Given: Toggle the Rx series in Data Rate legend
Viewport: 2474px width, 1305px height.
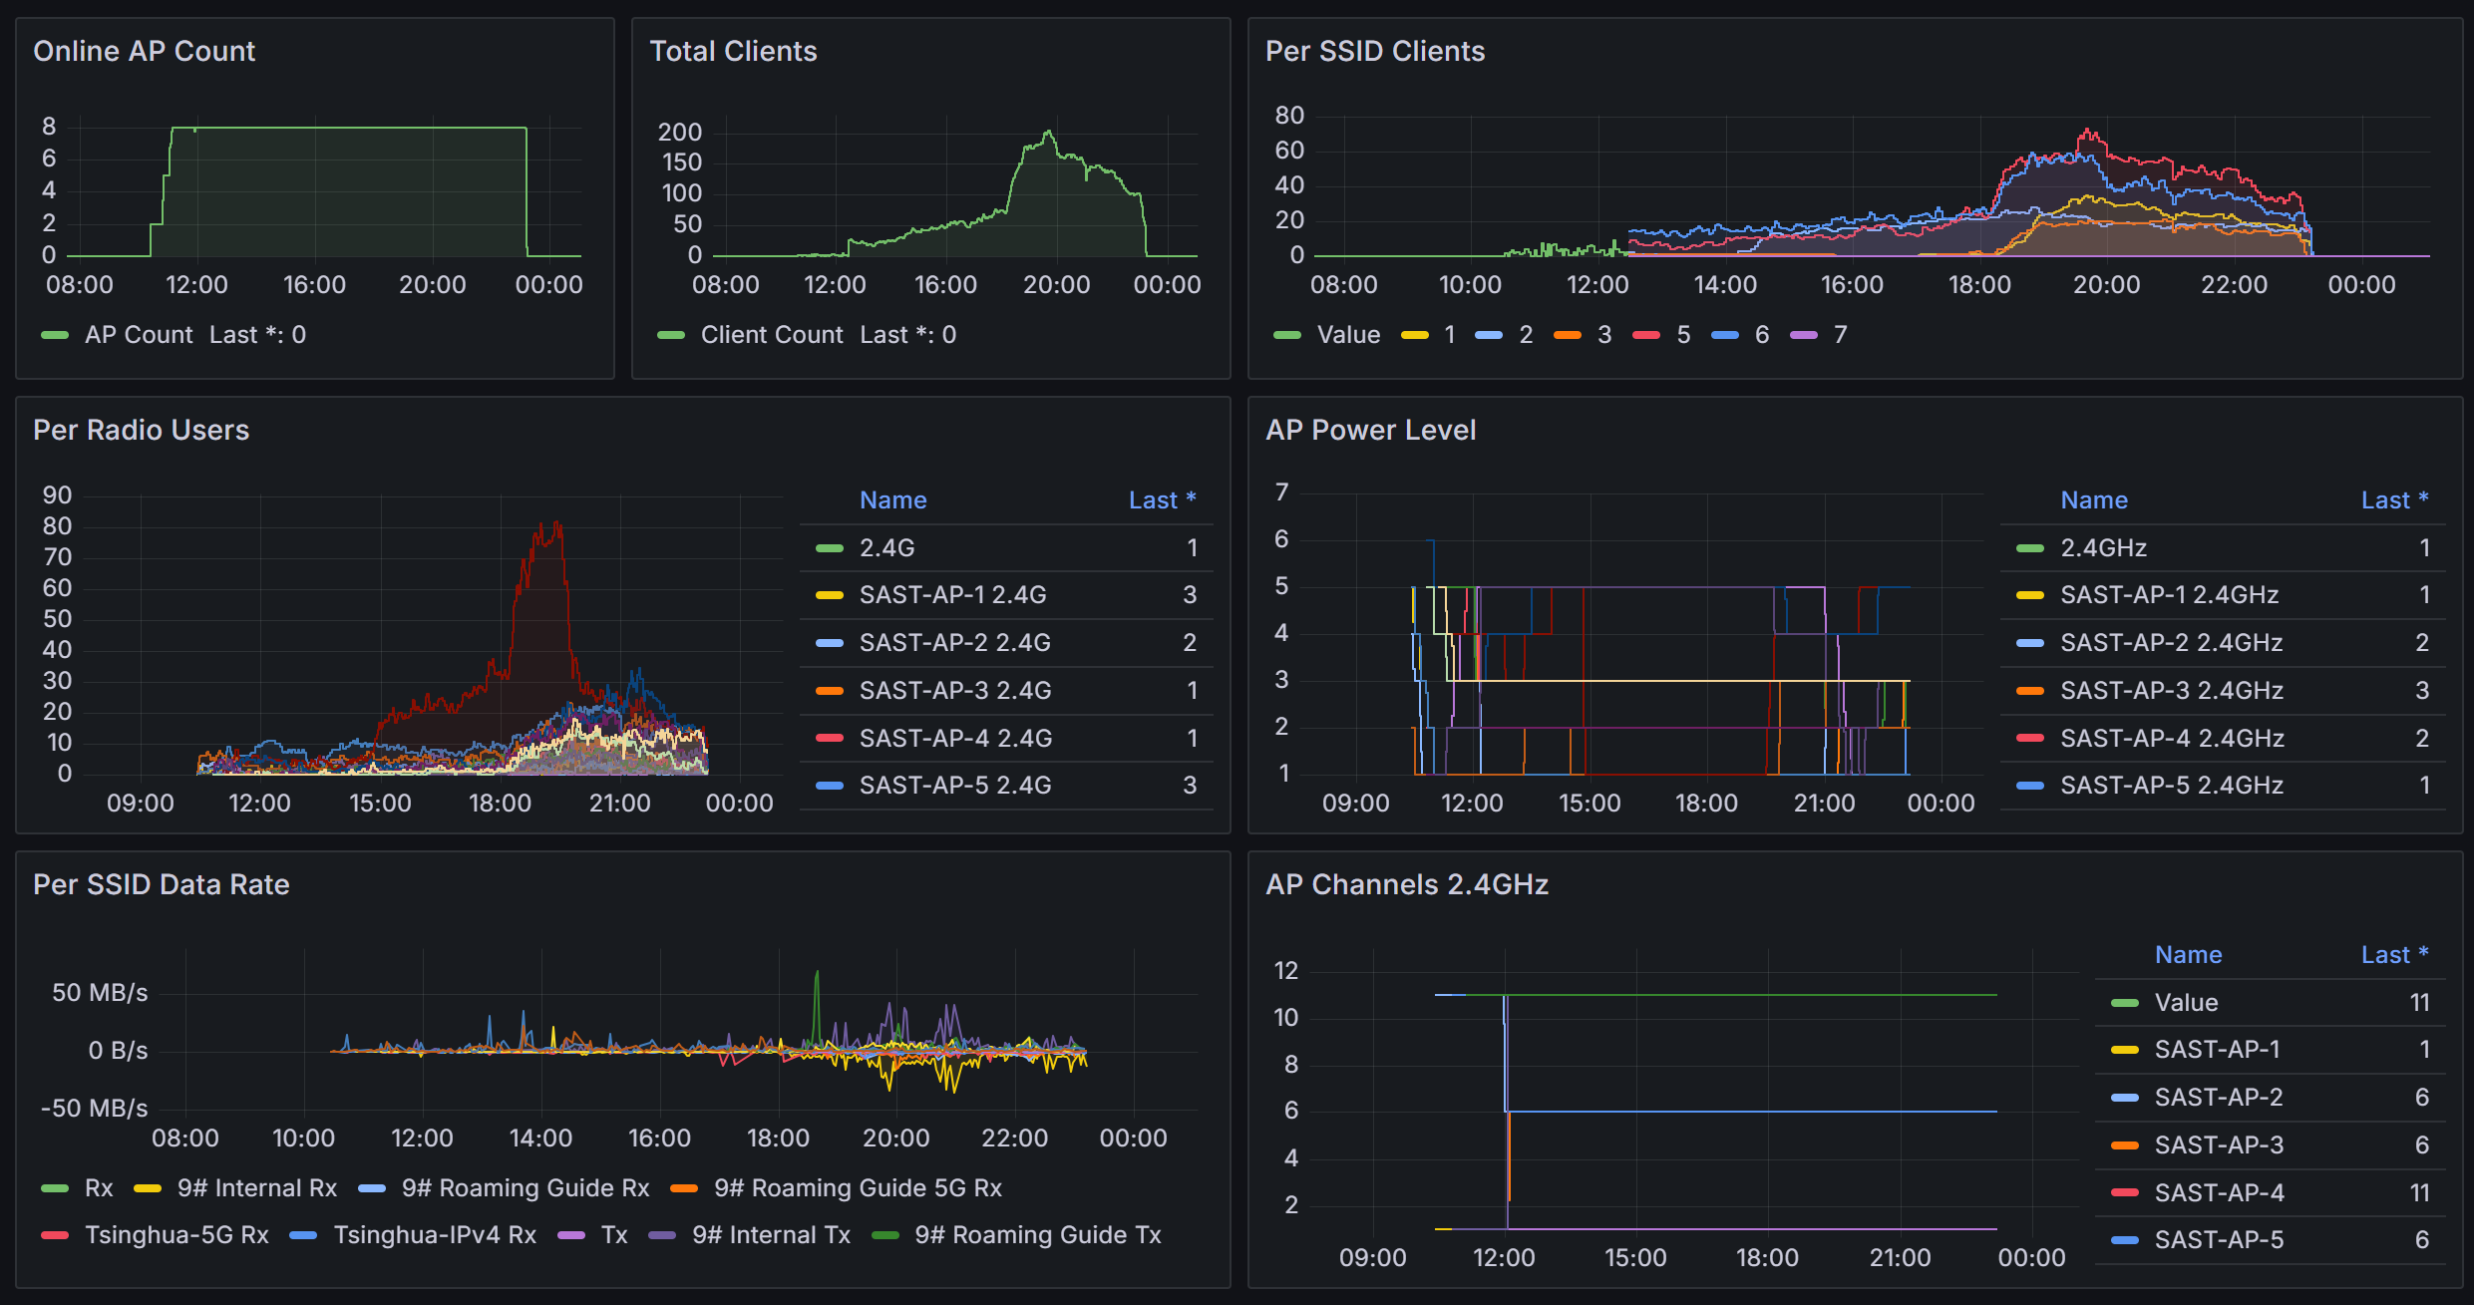Looking at the screenshot, I should (99, 1188).
